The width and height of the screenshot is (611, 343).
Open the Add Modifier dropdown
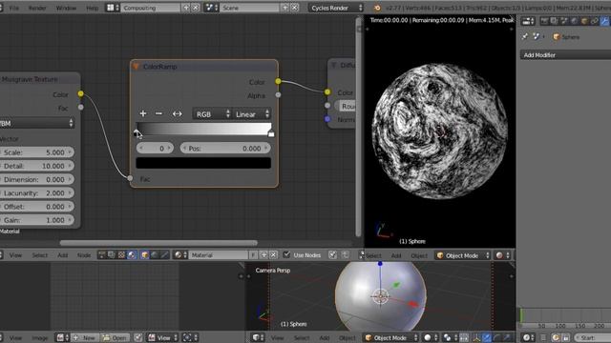565,55
